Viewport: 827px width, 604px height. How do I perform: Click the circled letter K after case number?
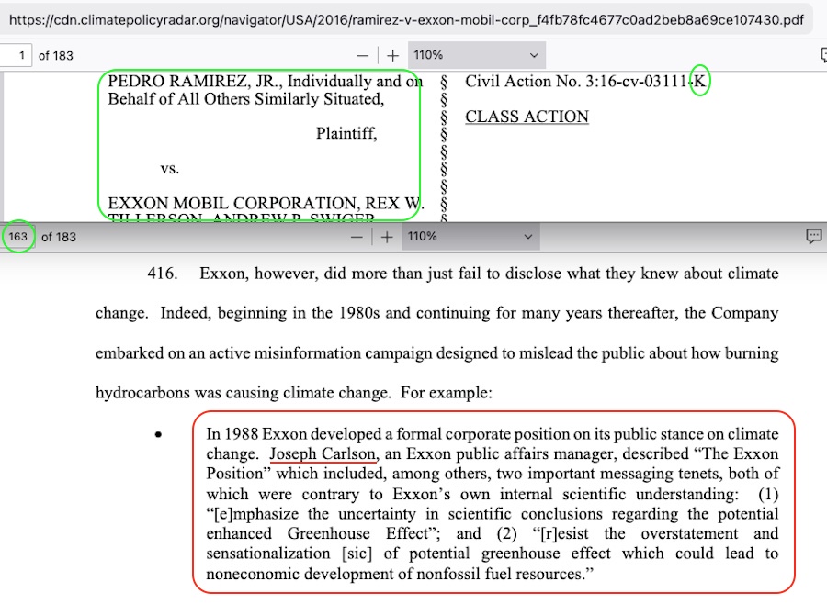coord(700,82)
